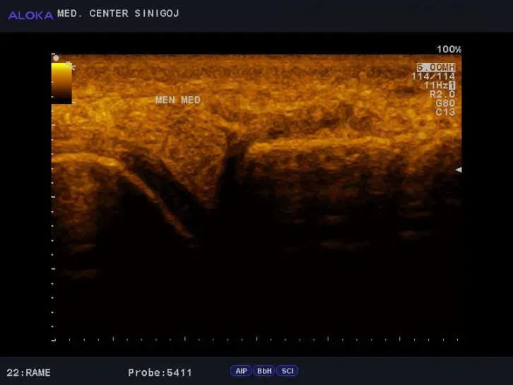Click the probe orientation dot marker

coord(56,58)
